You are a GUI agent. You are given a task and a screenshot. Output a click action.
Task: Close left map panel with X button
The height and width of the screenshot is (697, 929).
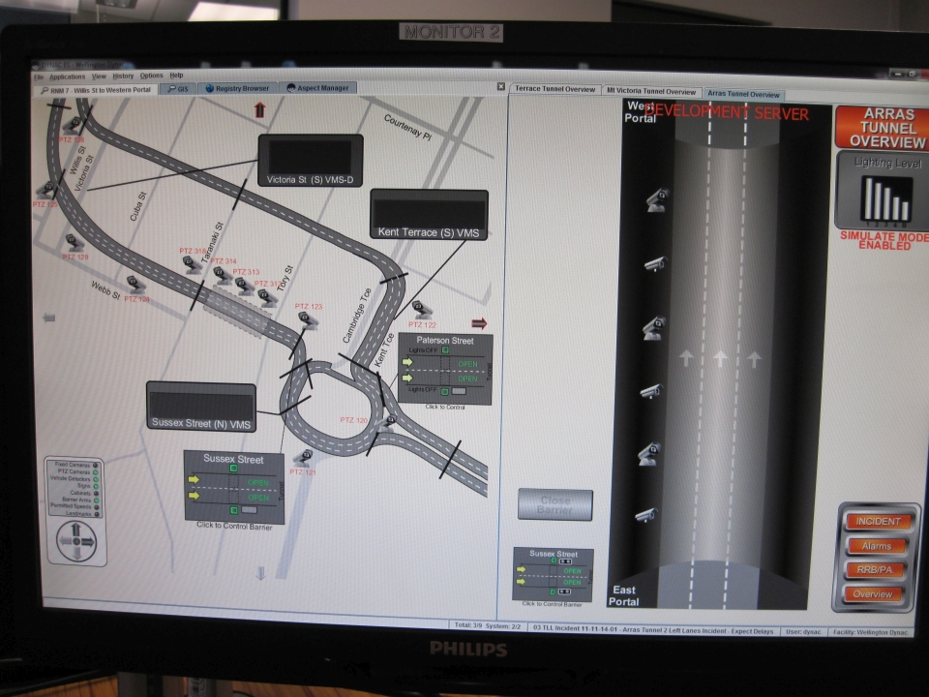tap(500, 86)
